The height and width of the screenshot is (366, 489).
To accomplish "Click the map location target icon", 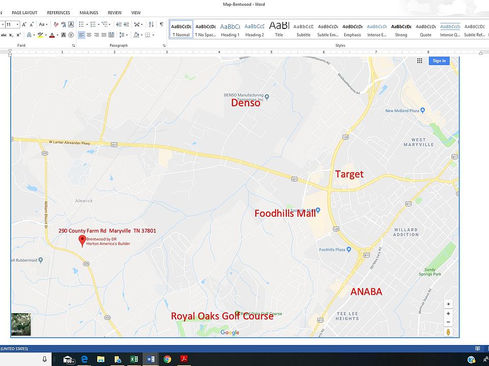I will click(x=448, y=304).
